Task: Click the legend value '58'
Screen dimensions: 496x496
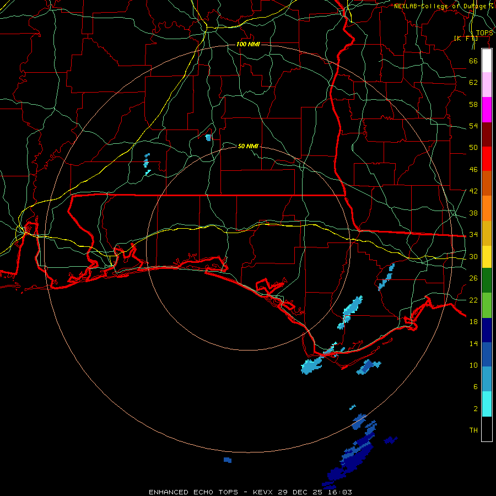Action: pos(473,104)
